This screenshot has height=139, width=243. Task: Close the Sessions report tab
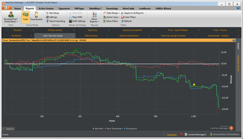point(109,30)
